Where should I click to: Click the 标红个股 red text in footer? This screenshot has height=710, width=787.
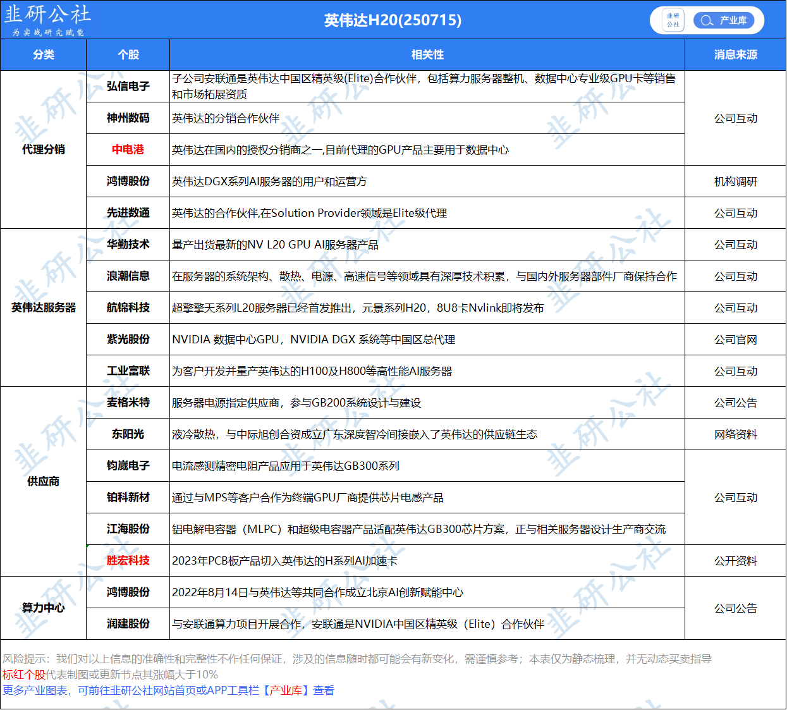24,675
